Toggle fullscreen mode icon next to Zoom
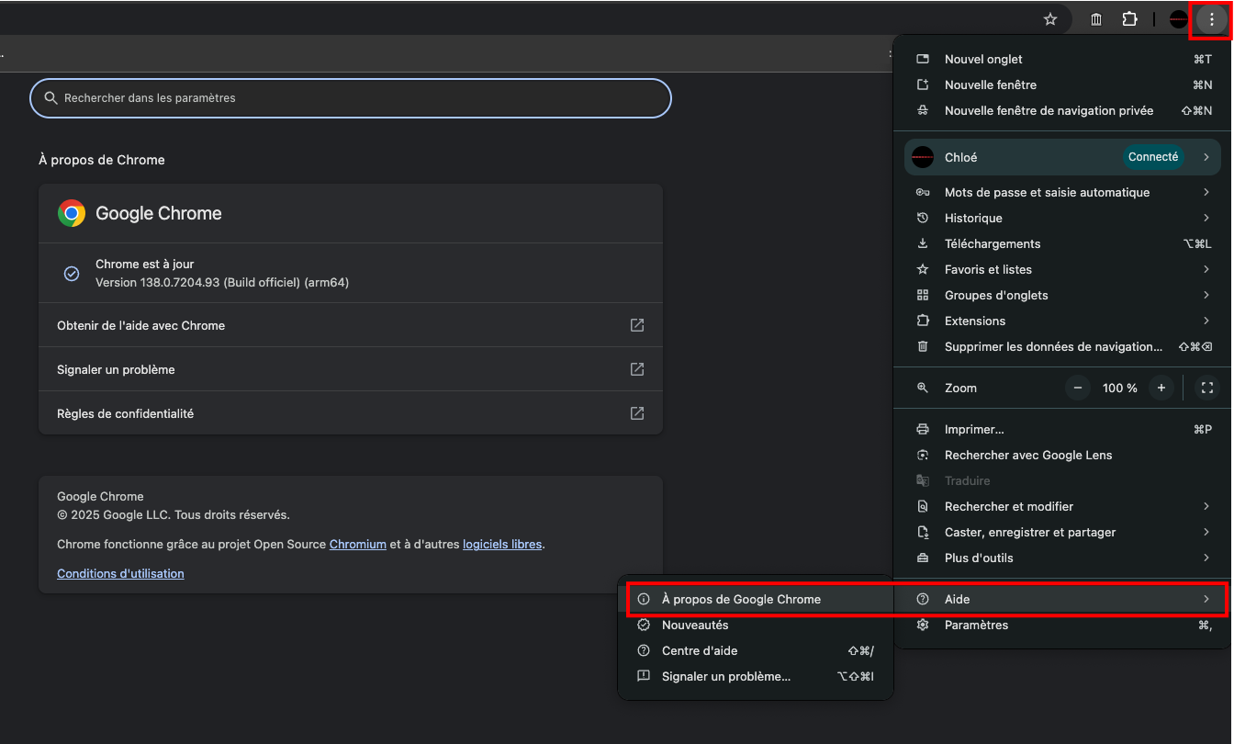 pyautogui.click(x=1206, y=388)
